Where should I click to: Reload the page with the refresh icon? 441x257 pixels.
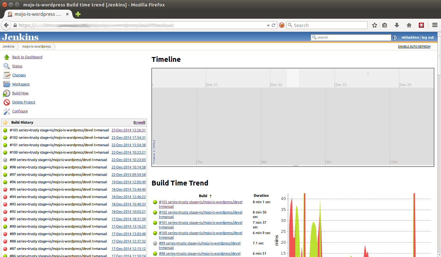click(x=274, y=25)
